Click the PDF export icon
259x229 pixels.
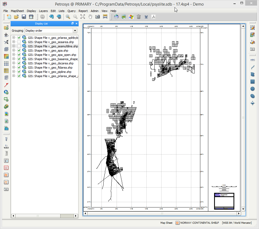click(x=154, y=17)
